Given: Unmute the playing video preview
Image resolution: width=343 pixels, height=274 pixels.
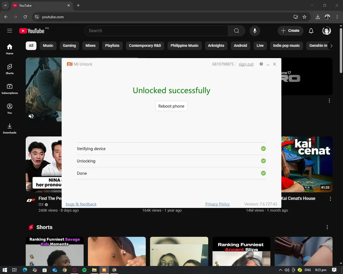Looking at the screenshot, I should click(x=31, y=116).
